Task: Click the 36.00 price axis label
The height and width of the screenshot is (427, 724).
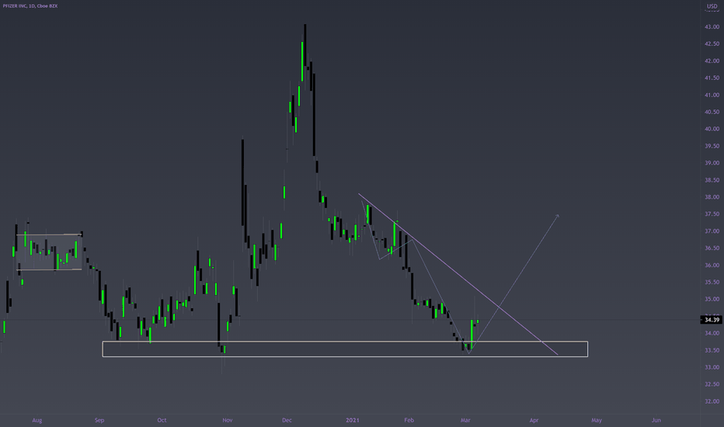Action: tap(712, 266)
